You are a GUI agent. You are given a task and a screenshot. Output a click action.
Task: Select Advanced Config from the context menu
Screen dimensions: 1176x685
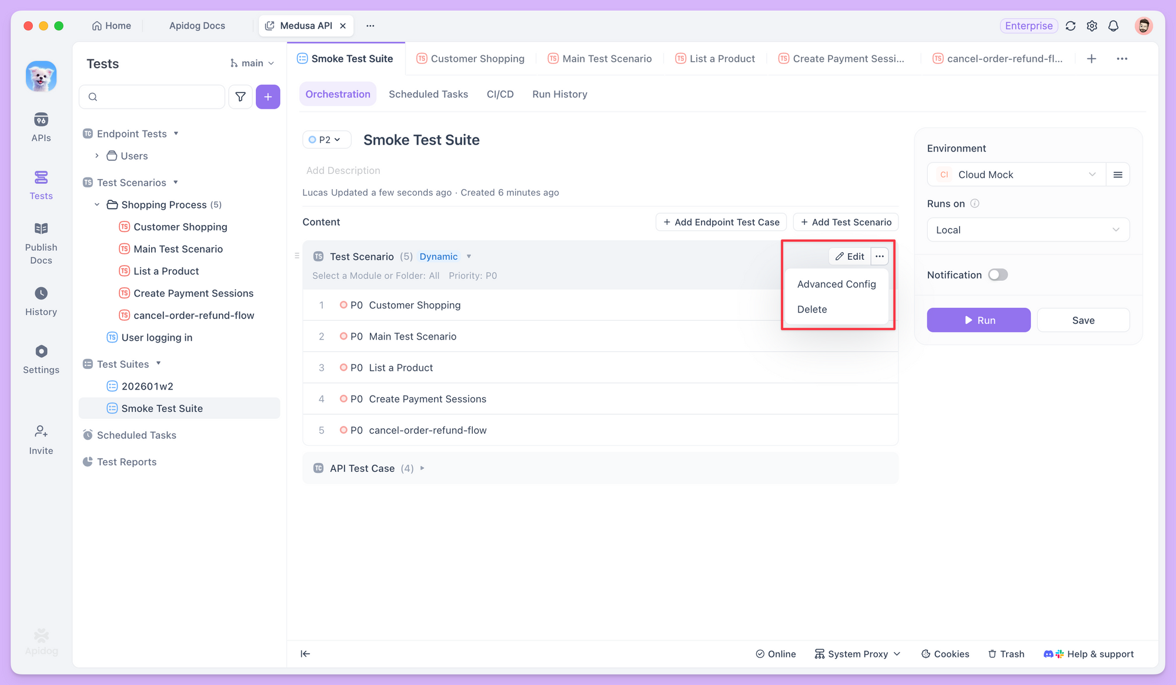pyautogui.click(x=836, y=284)
